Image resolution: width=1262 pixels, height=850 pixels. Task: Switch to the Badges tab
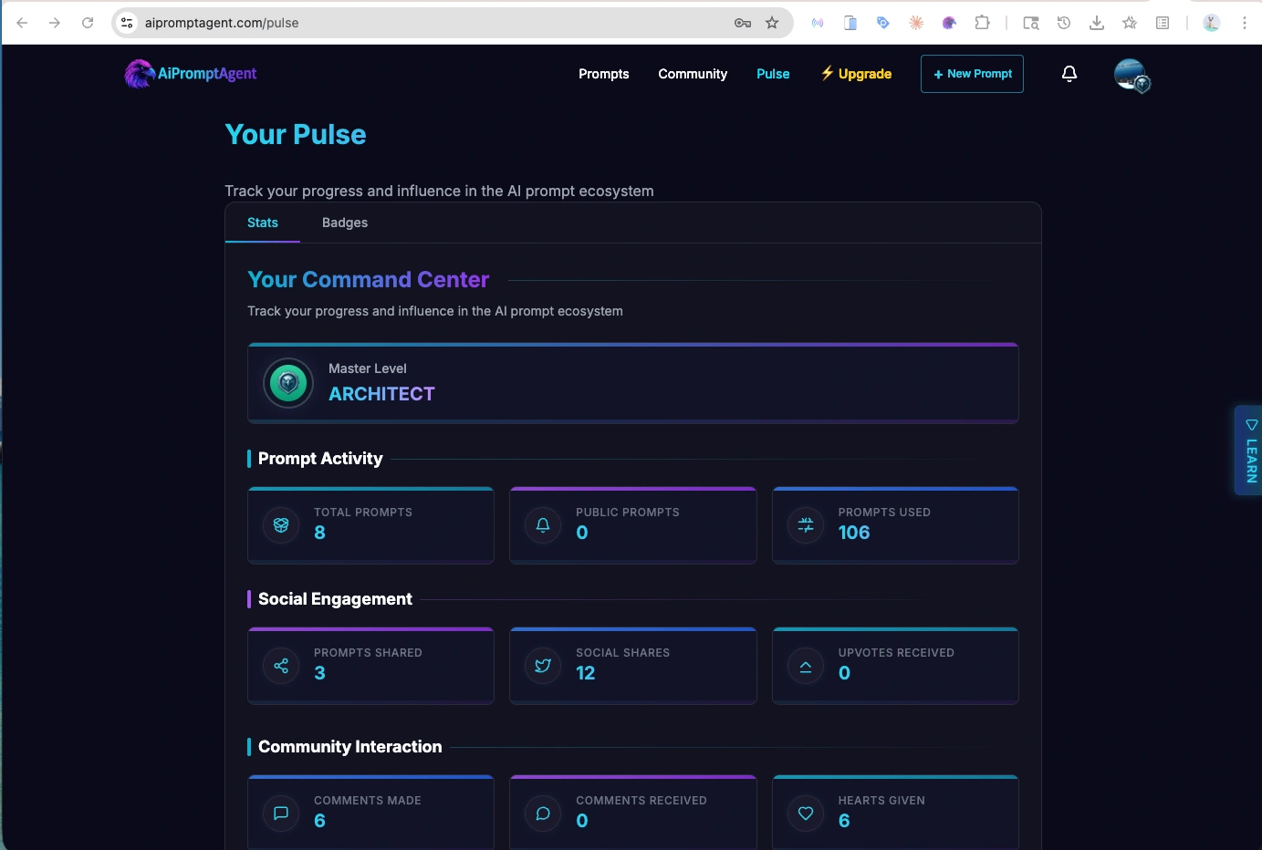click(x=345, y=223)
